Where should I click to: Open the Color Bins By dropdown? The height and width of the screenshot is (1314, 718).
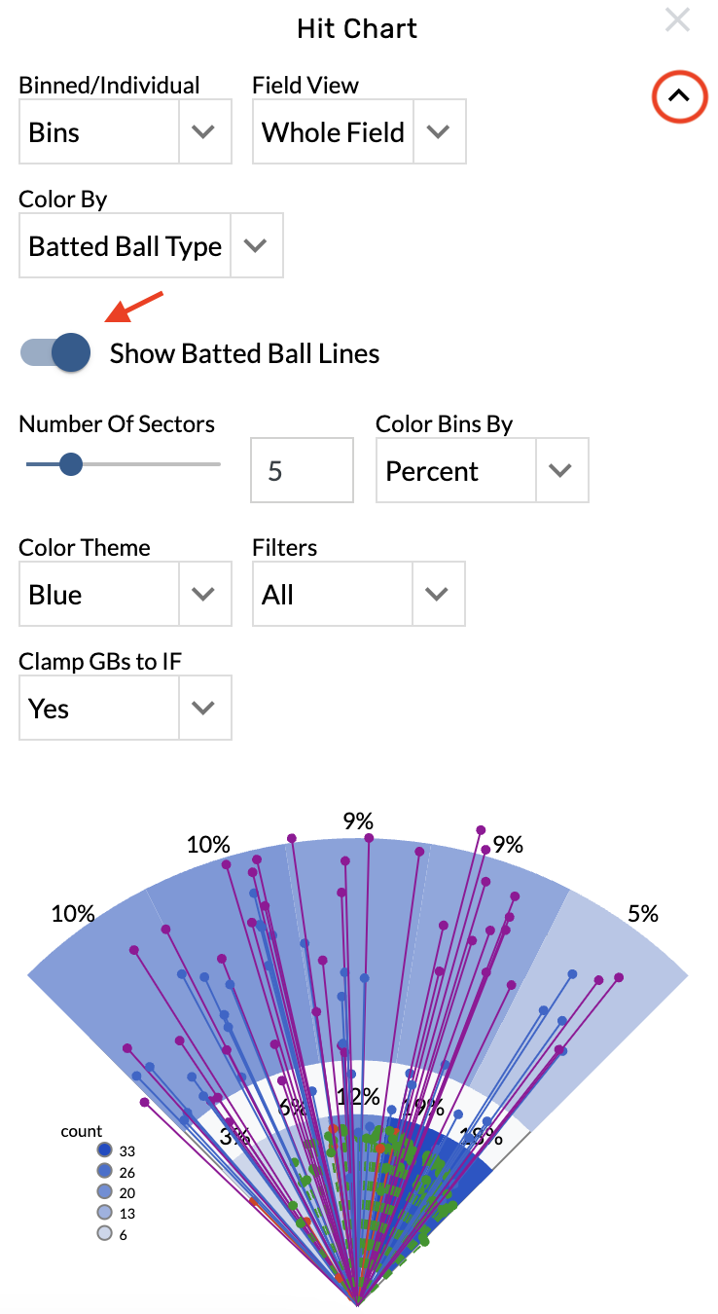pyautogui.click(x=482, y=471)
